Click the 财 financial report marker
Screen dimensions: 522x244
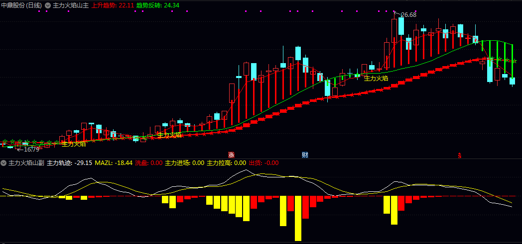click(305, 155)
